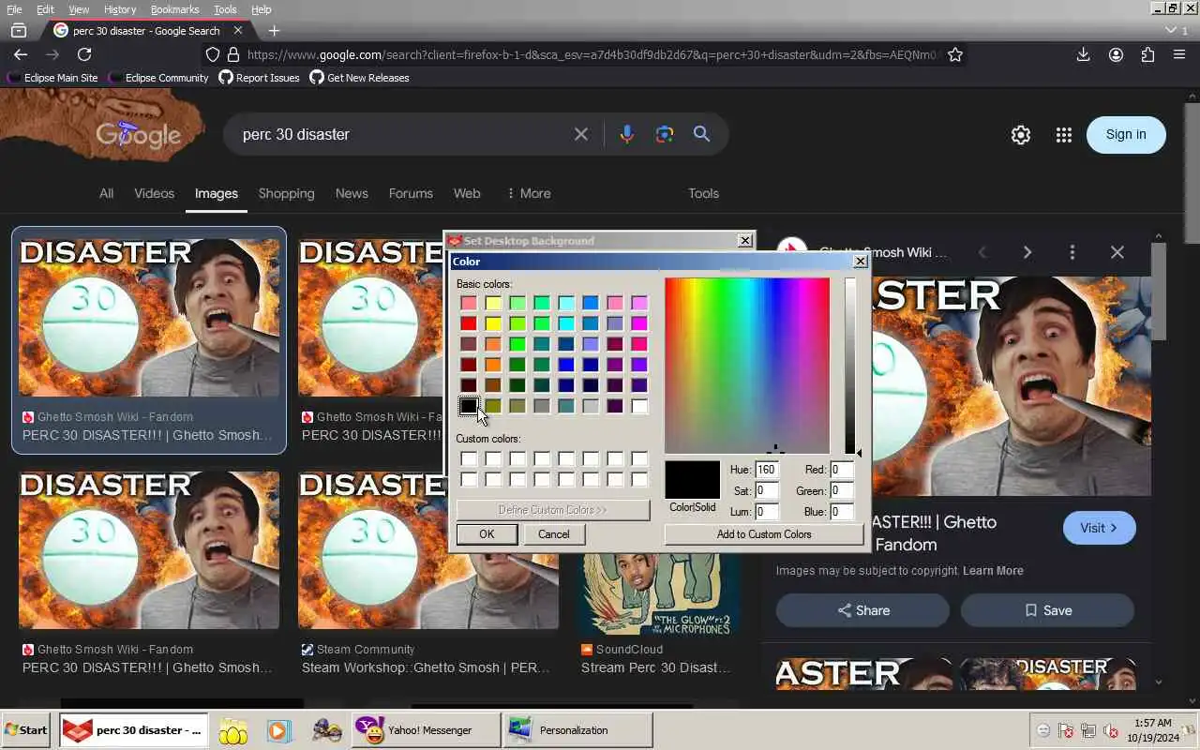Open the three-dot menu in preview panel

1072,252
